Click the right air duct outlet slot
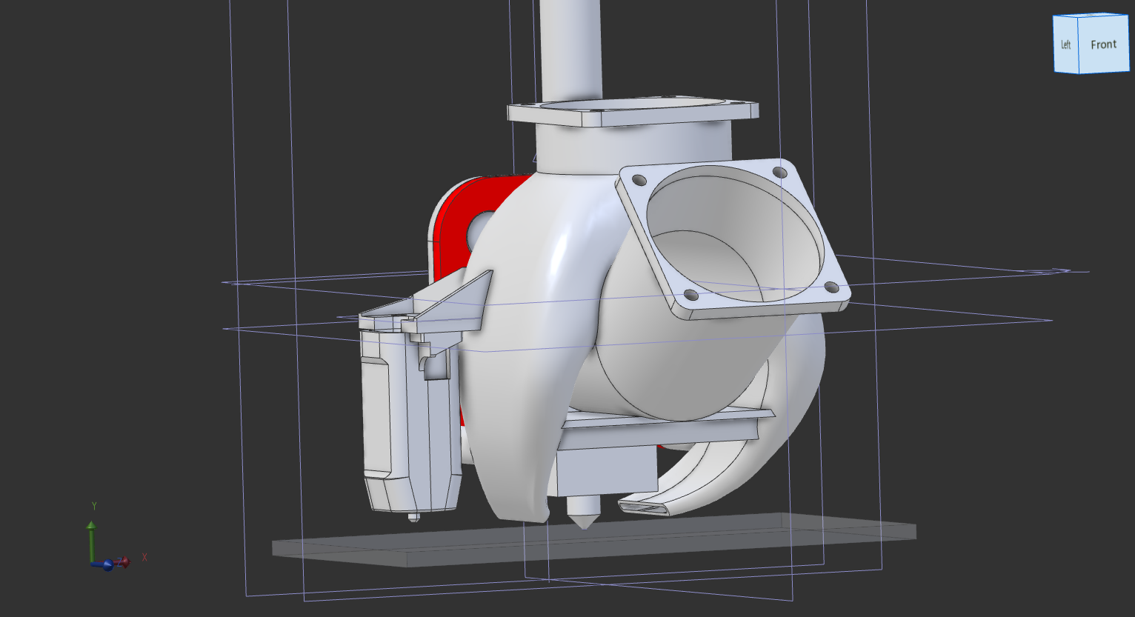The width and height of the screenshot is (1135, 617). (642, 507)
